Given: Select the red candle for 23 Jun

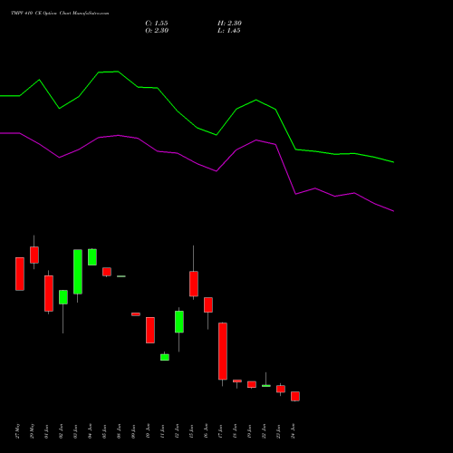Looking at the screenshot, I should point(281,389).
